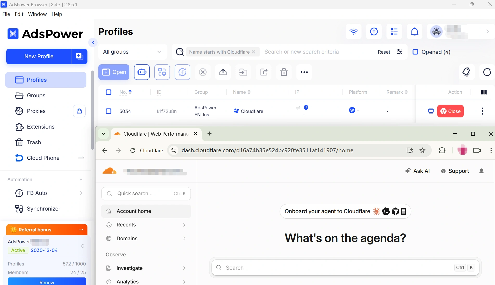
Task: Open the Help menu
Action: (x=57, y=14)
